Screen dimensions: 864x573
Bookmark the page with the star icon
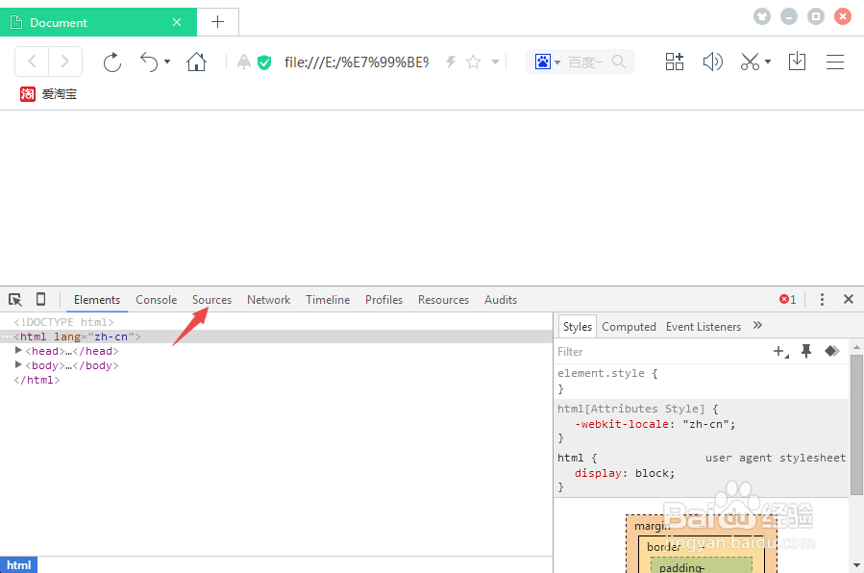coord(473,62)
